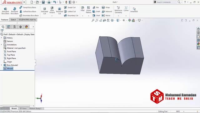Choose Lofted Boss/Base feature
Image resolution: width=200 pixels, height=113 pixels.
tap(28, 12)
